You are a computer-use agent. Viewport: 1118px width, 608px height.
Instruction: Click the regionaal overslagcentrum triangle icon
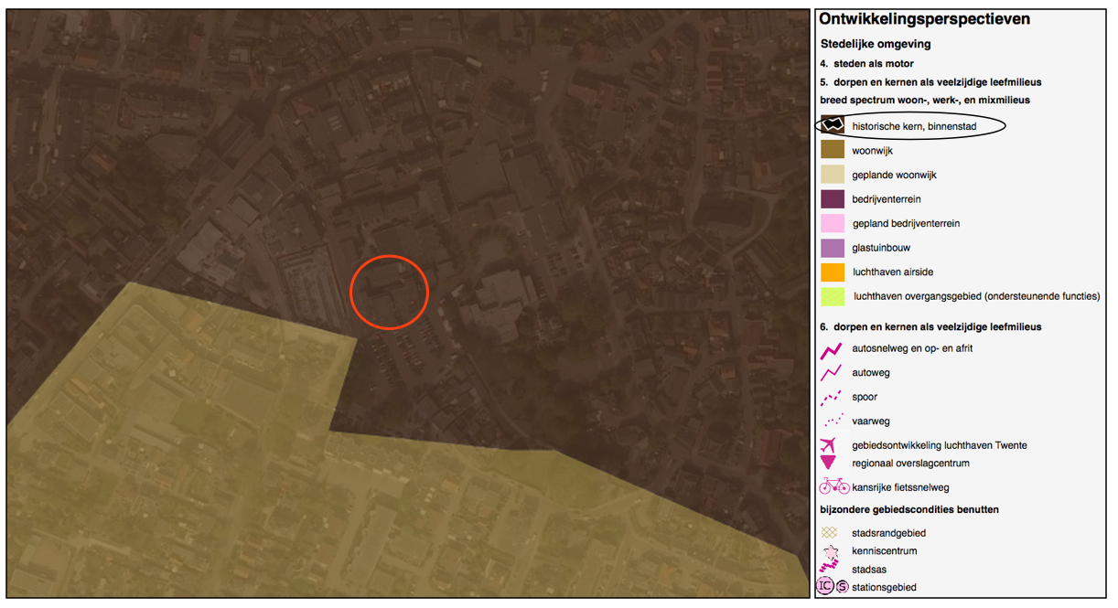829,464
